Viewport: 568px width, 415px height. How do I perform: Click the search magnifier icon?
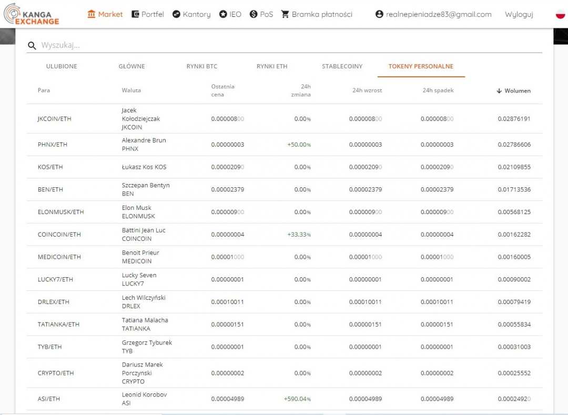32,46
